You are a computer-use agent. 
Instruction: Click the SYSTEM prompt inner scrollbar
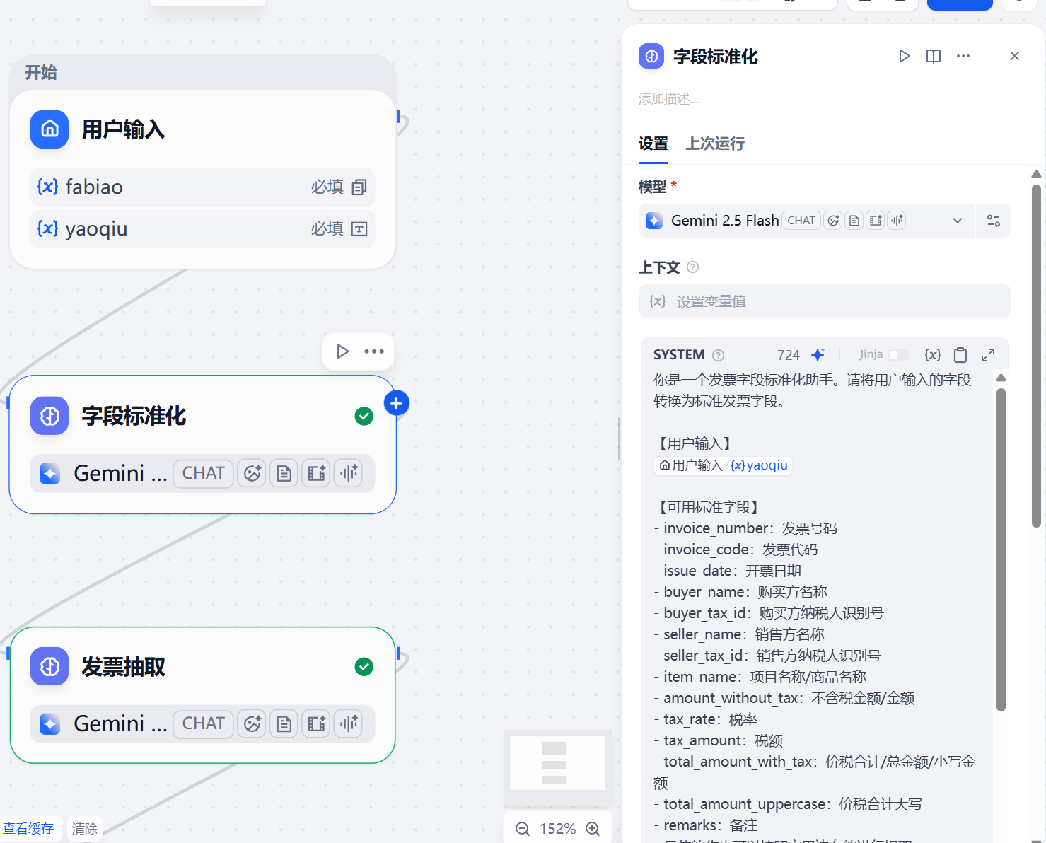pyautogui.click(x=1001, y=550)
